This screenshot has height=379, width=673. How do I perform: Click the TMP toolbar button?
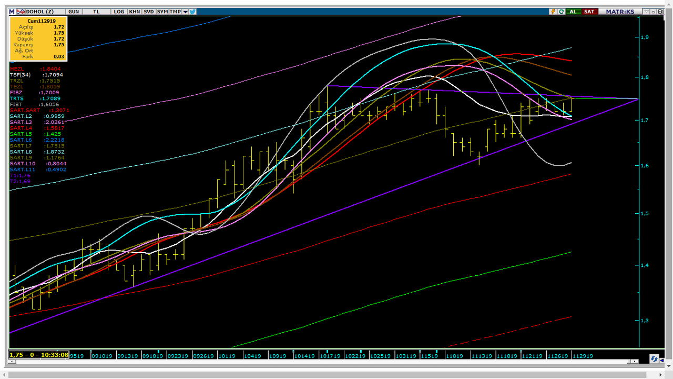tap(176, 11)
